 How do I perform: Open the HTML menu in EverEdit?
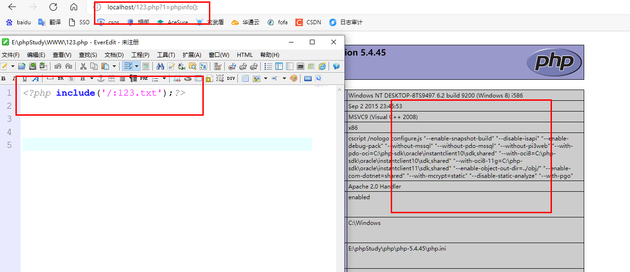tap(245, 55)
